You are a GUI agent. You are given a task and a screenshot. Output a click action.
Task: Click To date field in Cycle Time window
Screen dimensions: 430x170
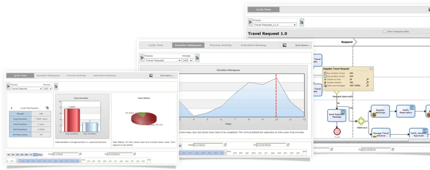[120, 154]
